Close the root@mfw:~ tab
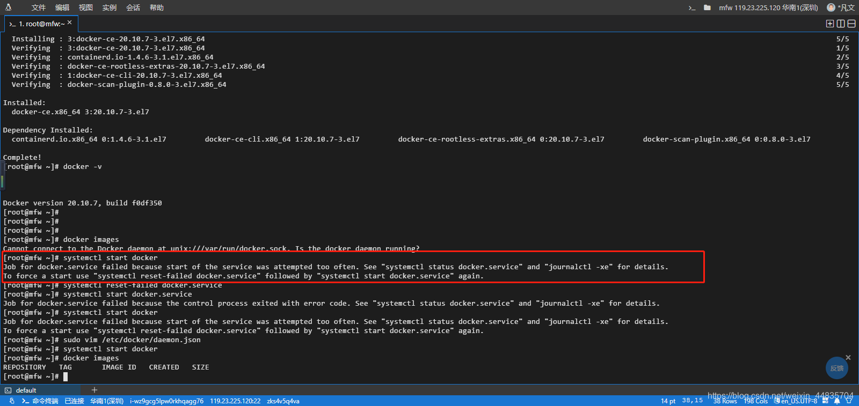Screen dimensions: 859x406 point(70,23)
